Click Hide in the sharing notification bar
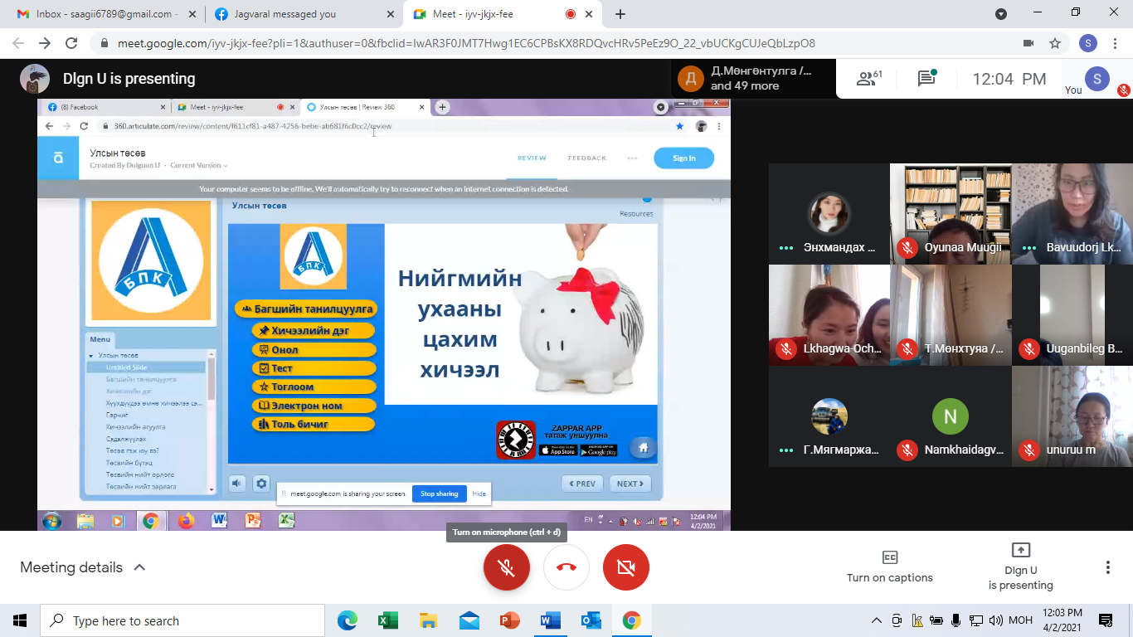The width and height of the screenshot is (1133, 637). click(479, 494)
